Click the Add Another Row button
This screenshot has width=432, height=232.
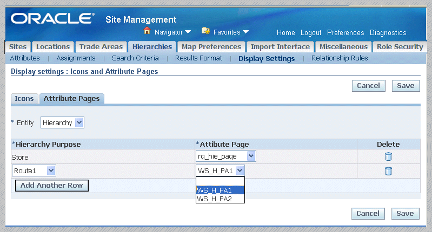coord(52,185)
